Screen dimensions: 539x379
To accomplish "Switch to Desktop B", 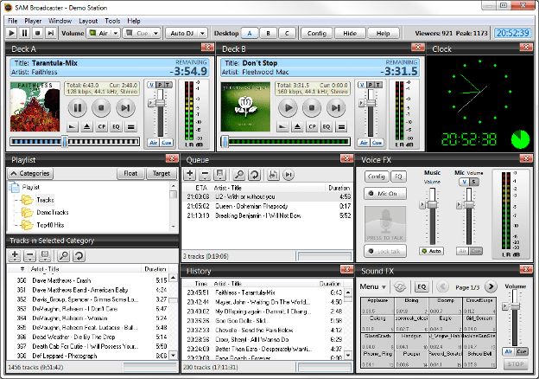I will (268, 34).
